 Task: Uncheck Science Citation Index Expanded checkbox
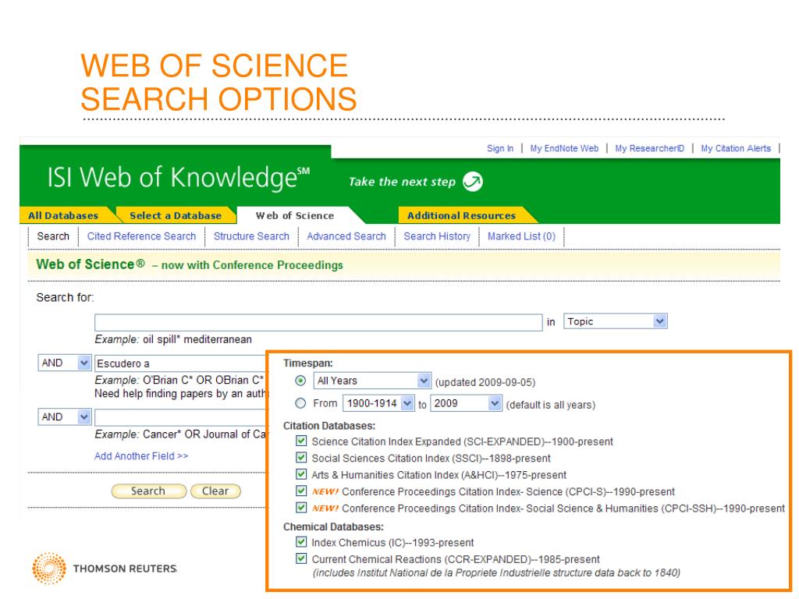coord(301,441)
